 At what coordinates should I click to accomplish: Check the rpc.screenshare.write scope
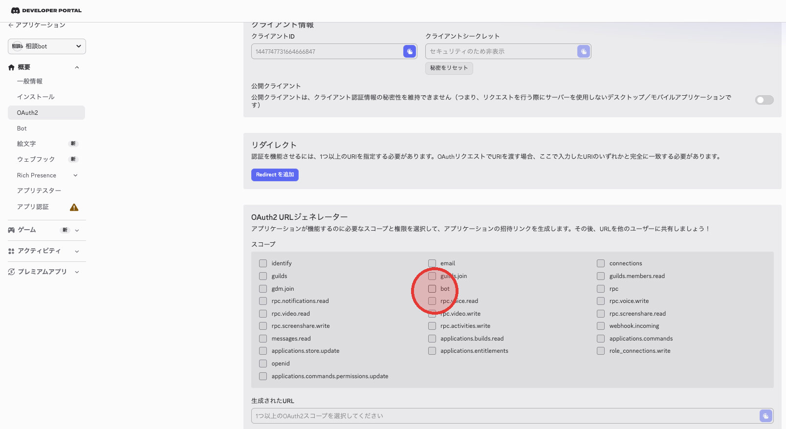point(263,326)
